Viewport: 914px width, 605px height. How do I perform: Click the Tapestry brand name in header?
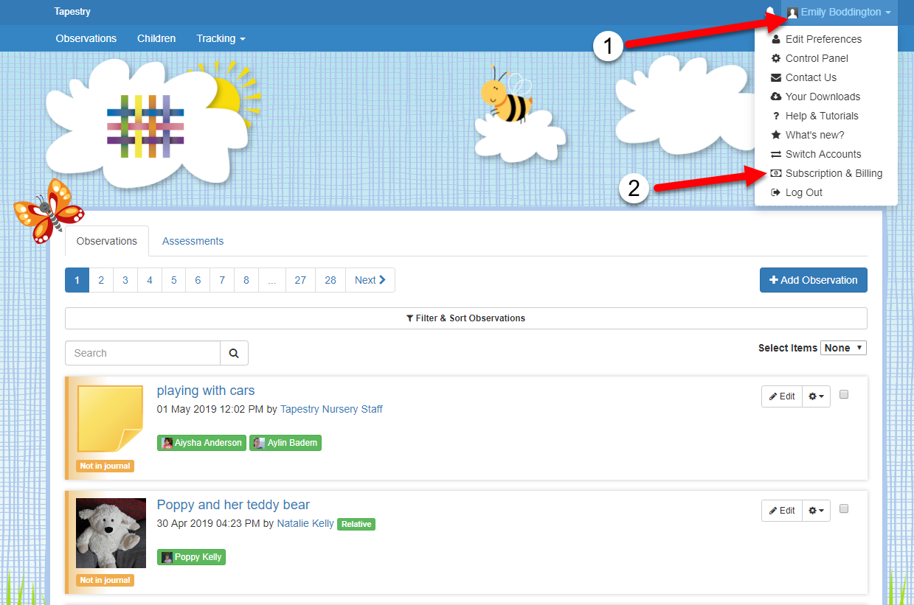tap(72, 12)
